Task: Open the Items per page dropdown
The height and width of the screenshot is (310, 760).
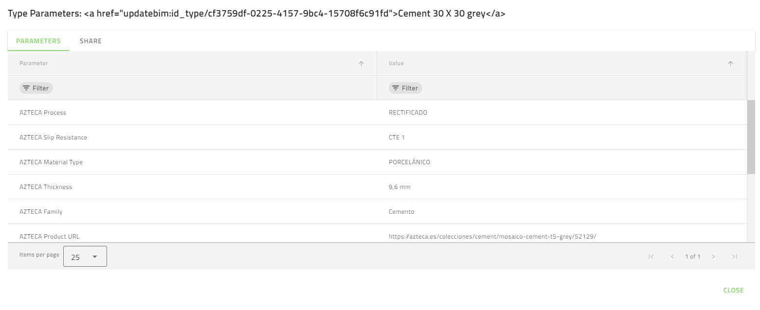Action: click(x=85, y=257)
